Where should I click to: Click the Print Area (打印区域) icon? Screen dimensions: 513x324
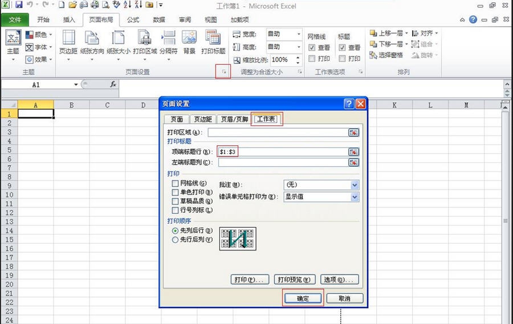[x=145, y=37]
